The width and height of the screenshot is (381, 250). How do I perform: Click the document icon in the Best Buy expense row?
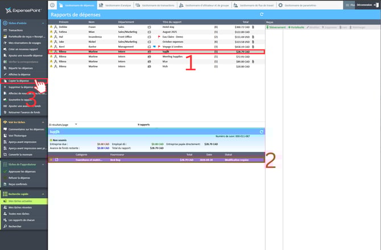pyautogui.click(x=56, y=159)
